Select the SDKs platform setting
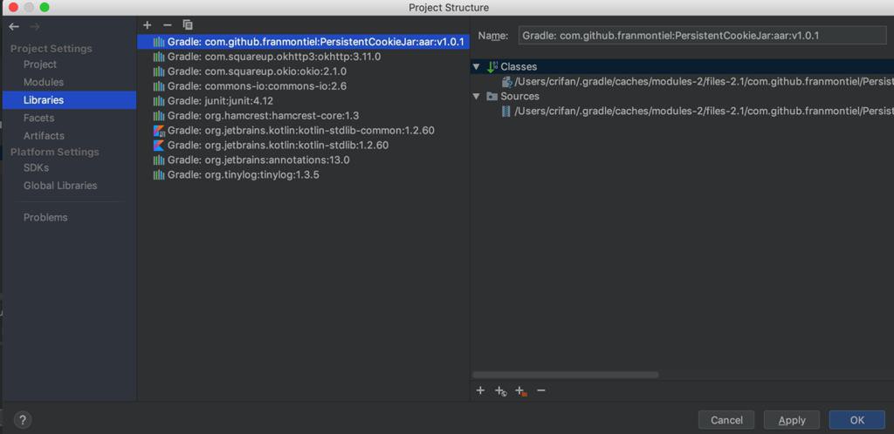Screen dimensions: 894x434 (x=36, y=167)
